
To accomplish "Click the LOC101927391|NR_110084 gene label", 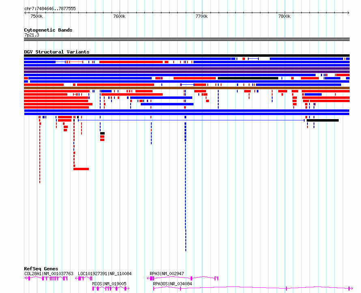I will click(105, 274).
